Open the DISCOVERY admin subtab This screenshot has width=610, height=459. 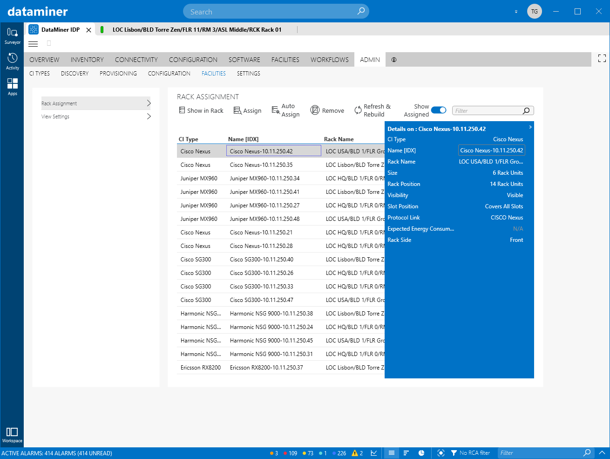[x=75, y=74]
